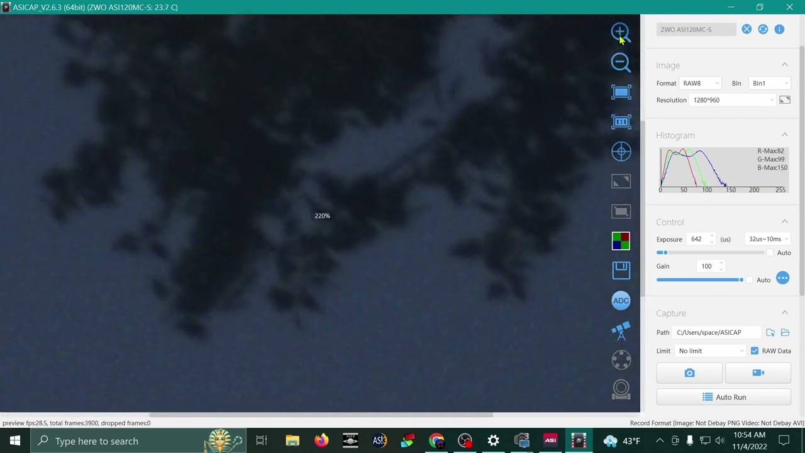Open Settings gear from the taskbar

point(494,441)
